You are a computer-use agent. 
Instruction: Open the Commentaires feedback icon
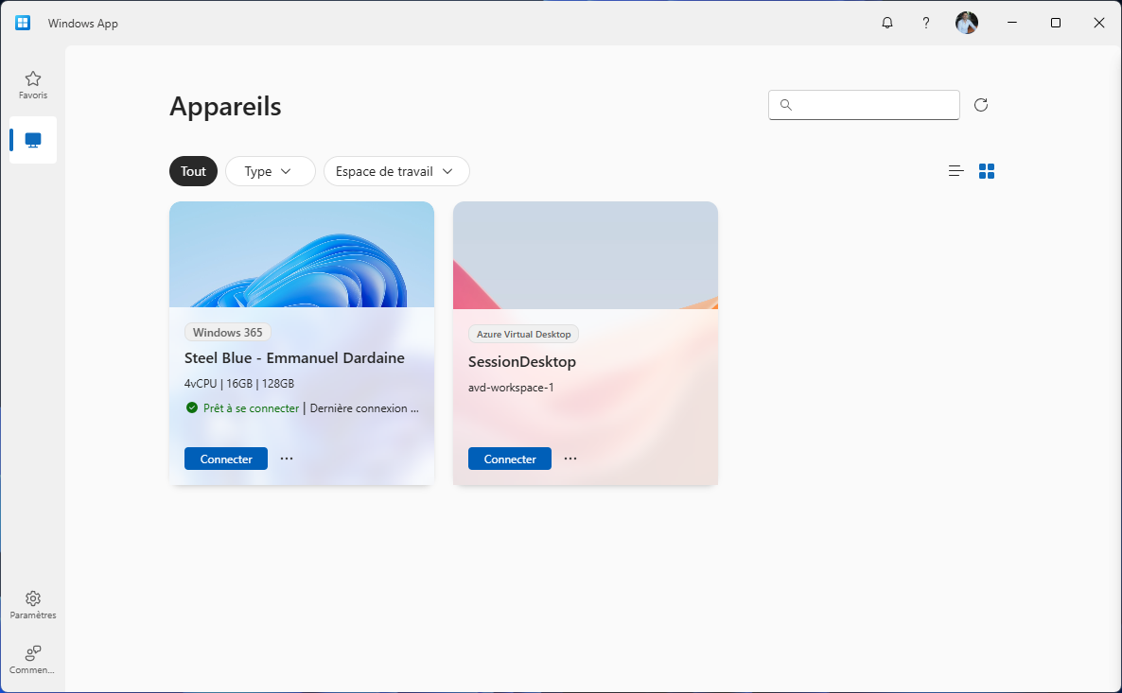coord(33,659)
